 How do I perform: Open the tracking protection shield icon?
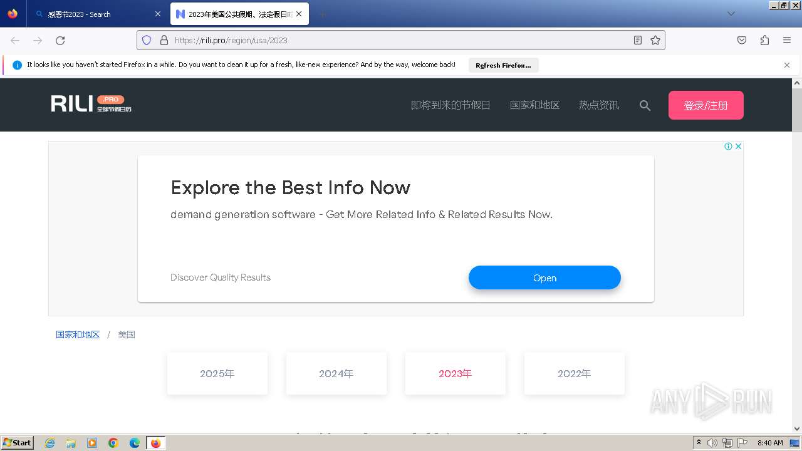tap(147, 40)
